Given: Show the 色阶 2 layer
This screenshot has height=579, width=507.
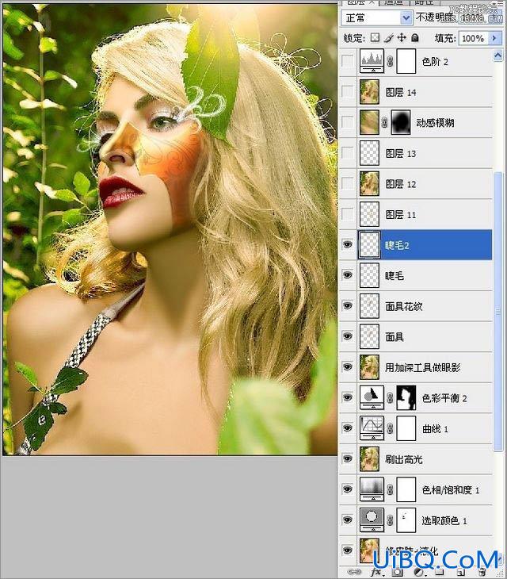Looking at the screenshot, I should pos(347,61).
